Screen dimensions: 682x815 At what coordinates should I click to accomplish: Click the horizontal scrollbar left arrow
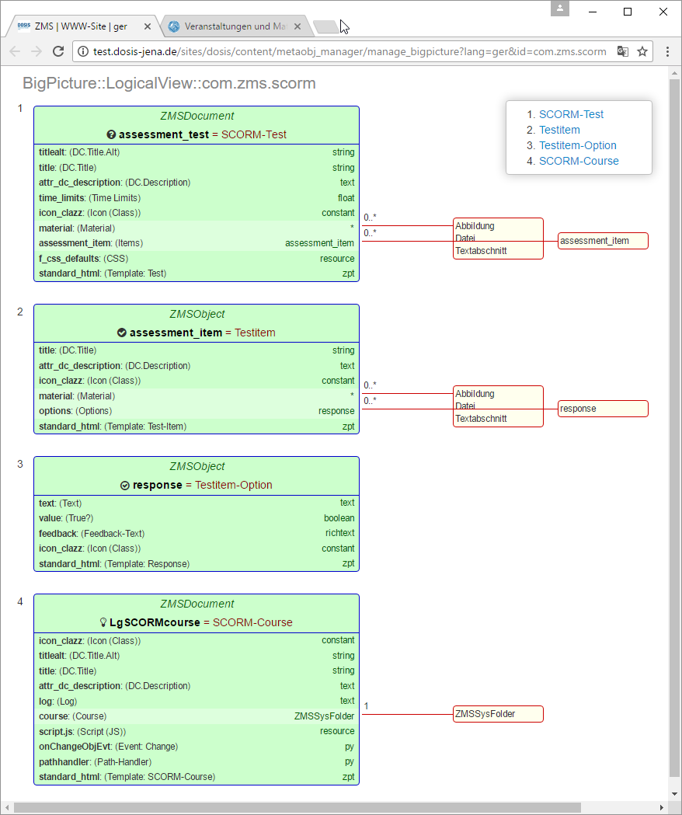[6, 808]
